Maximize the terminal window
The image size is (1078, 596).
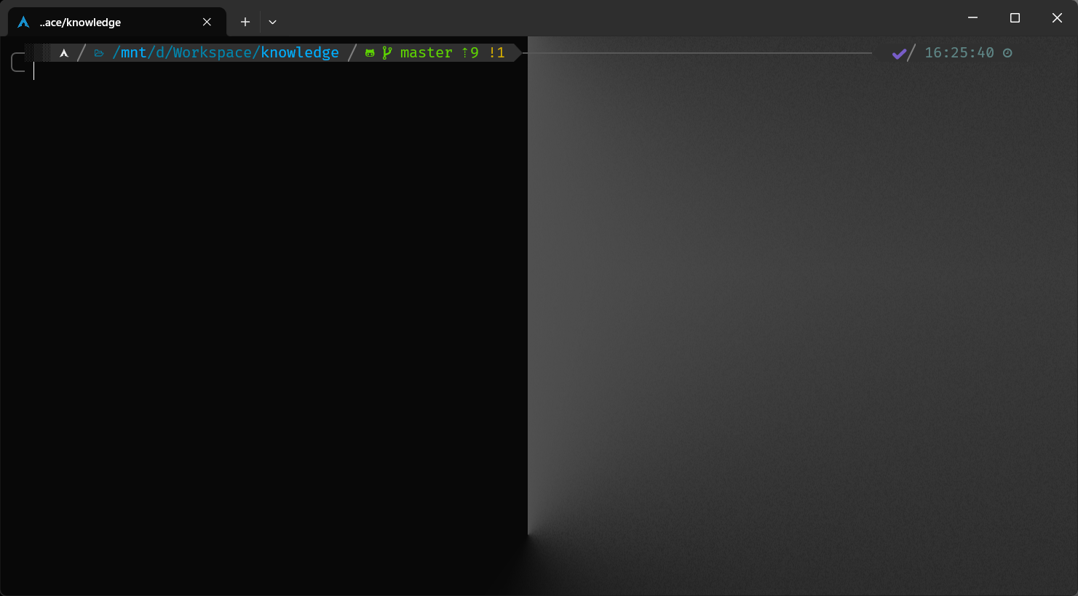coord(1015,18)
